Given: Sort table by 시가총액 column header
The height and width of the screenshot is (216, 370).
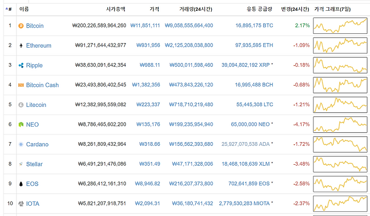Looking at the screenshot, I should tap(116, 9).
